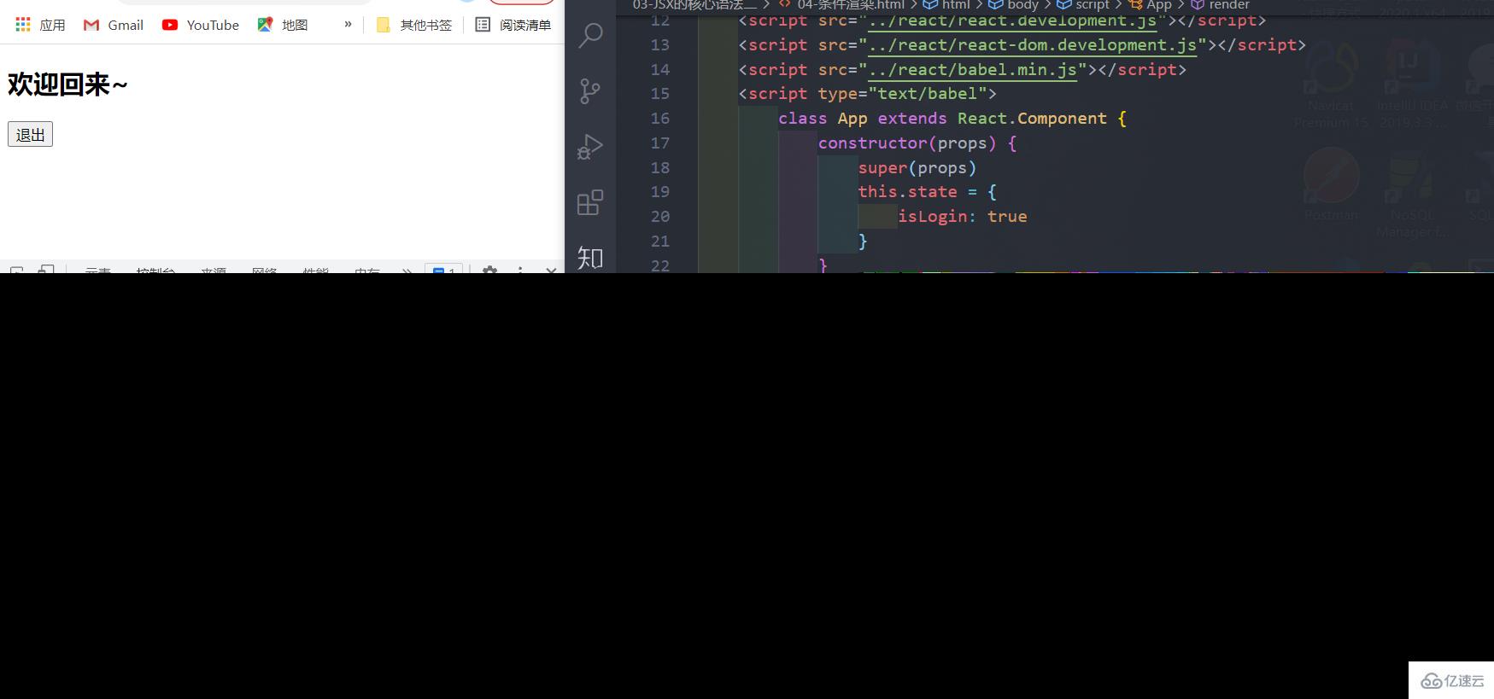1494x699 pixels.
Task: Select the script breadcrumb item
Action: click(x=1083, y=5)
